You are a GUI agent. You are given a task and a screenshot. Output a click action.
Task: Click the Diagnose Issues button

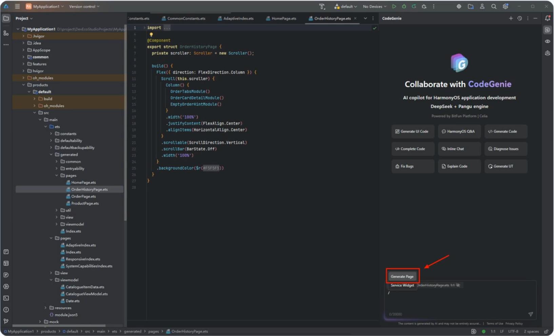pyautogui.click(x=506, y=149)
